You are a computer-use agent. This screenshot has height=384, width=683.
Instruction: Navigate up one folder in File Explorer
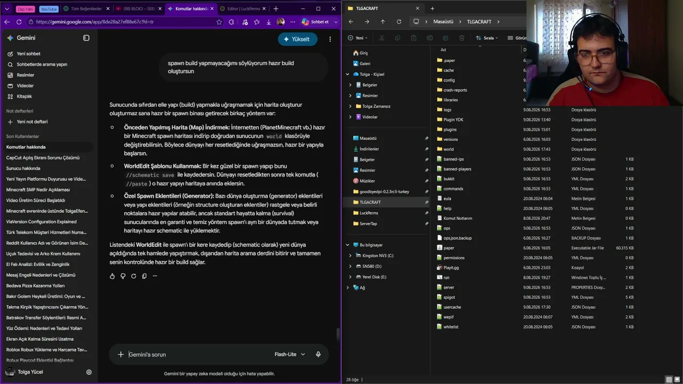tap(383, 22)
